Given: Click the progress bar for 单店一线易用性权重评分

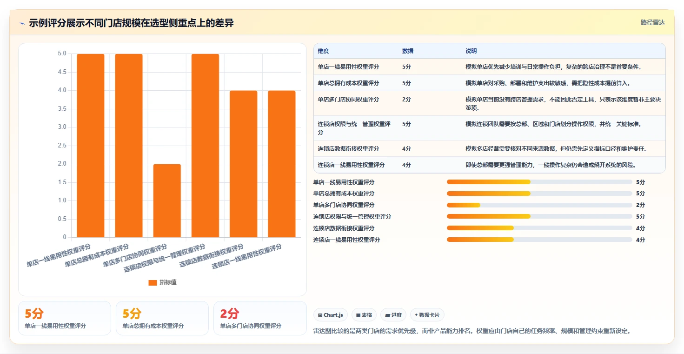Looking at the screenshot, I should click(x=539, y=182).
